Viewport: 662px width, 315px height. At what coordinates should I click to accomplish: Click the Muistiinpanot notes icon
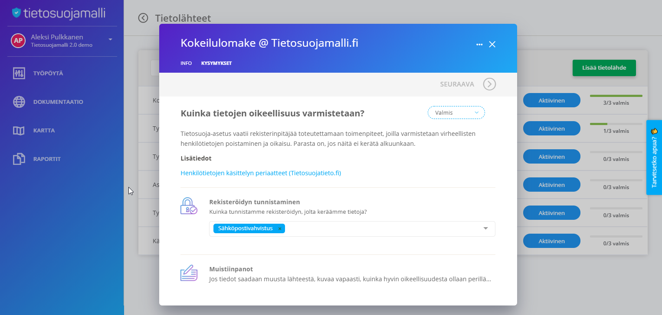tap(189, 273)
